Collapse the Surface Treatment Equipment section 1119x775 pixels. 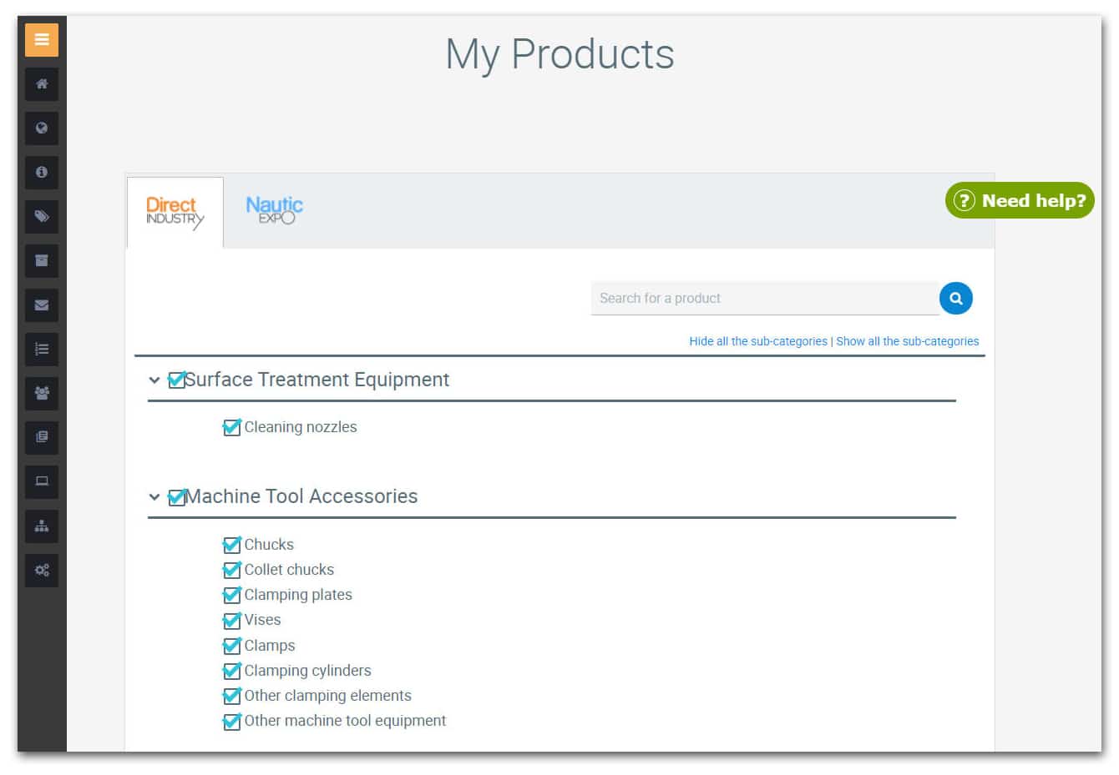point(154,380)
